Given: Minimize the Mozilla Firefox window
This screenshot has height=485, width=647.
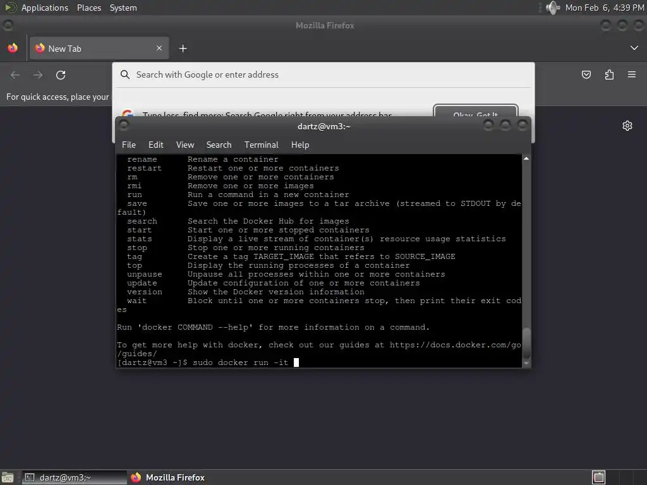Looking at the screenshot, I should tap(606, 25).
